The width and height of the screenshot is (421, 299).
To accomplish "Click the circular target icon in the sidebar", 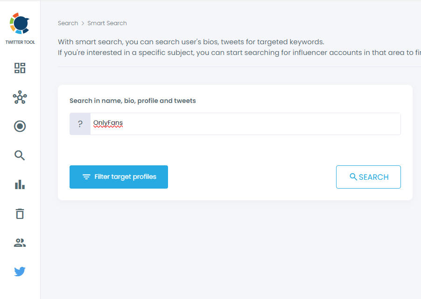I will point(20,126).
